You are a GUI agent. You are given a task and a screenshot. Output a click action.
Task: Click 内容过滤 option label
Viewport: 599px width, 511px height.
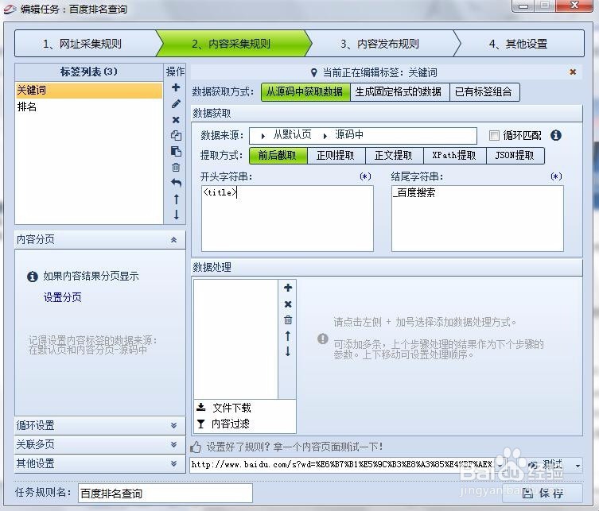231,424
